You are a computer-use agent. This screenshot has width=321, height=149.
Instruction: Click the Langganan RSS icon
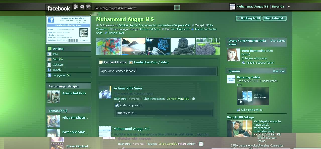pyautogui.click(x=49, y=75)
